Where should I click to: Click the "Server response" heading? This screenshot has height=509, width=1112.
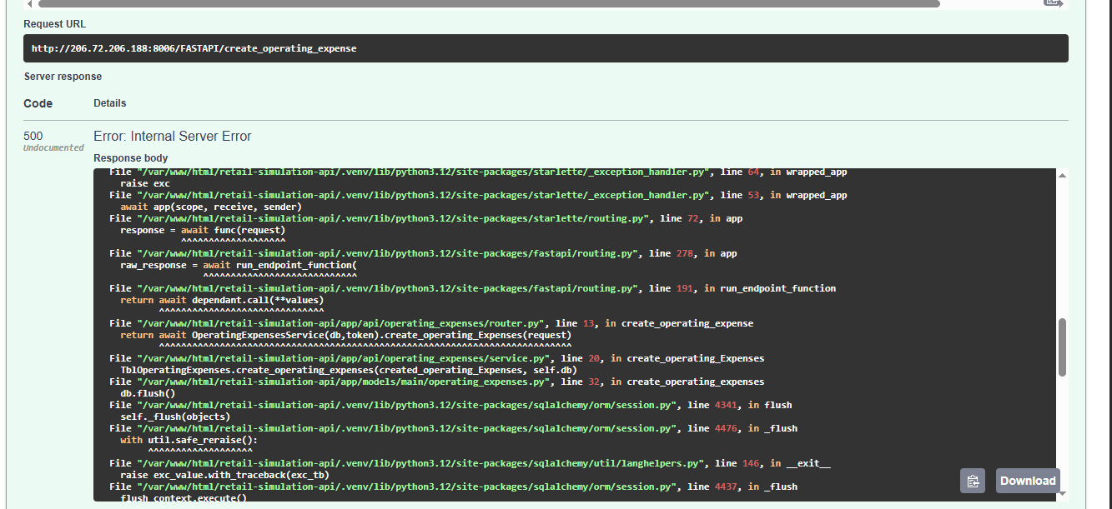point(63,77)
